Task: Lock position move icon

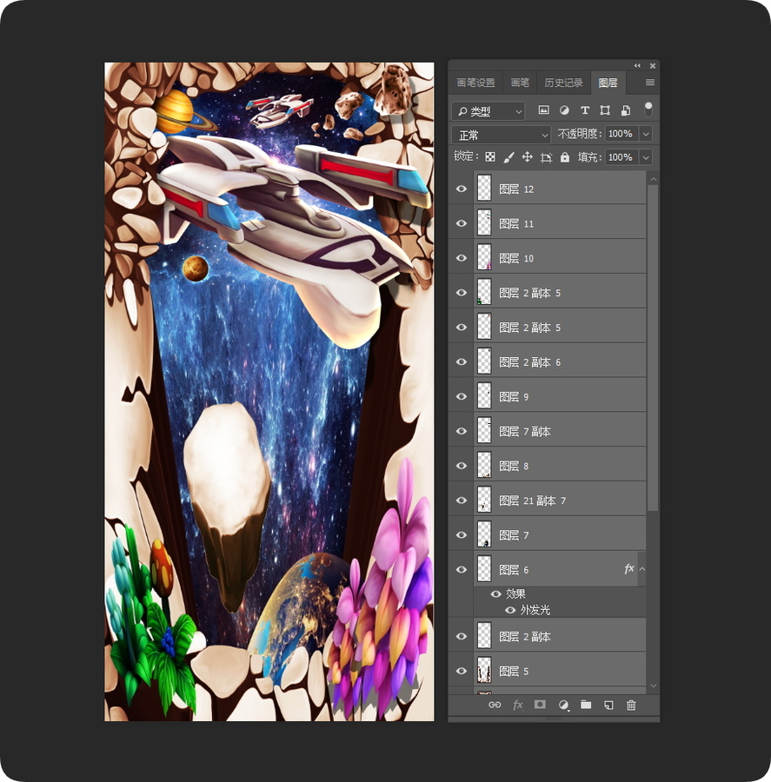Action: point(527,157)
